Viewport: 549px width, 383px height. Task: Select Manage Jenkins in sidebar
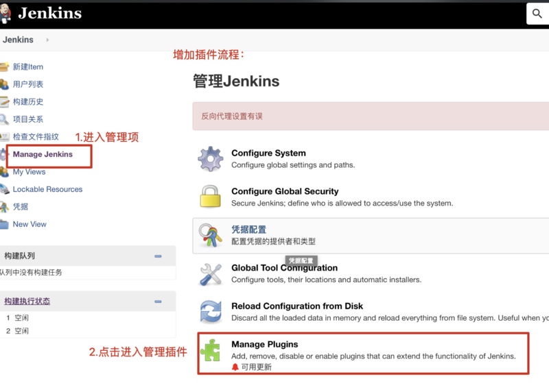[x=43, y=154]
